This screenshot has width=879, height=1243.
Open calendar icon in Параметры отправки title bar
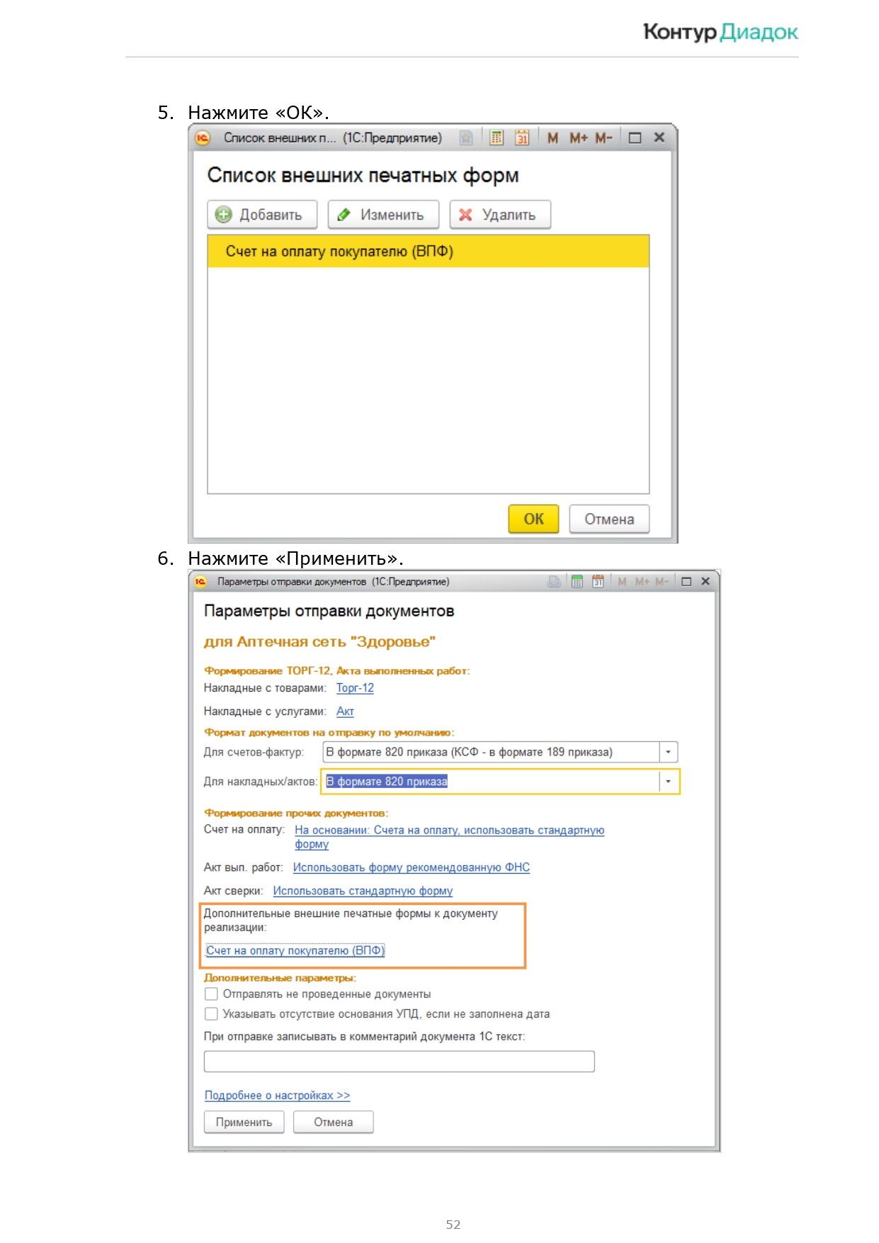click(598, 582)
